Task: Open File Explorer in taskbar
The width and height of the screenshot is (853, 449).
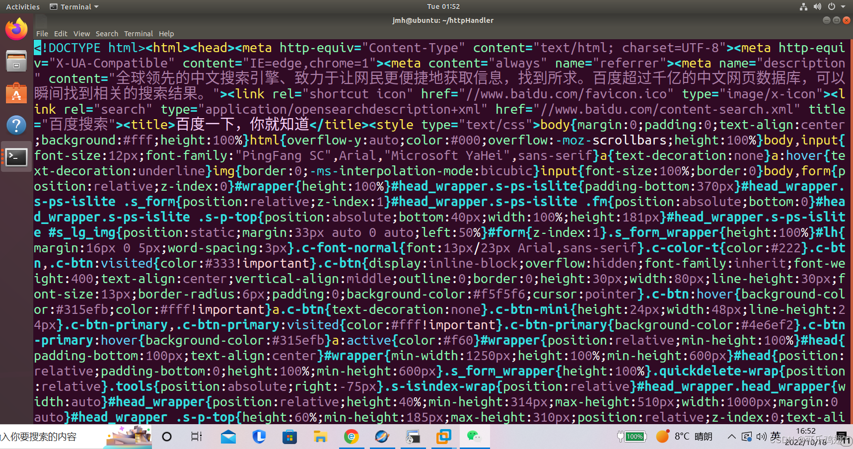Action: tap(320, 437)
